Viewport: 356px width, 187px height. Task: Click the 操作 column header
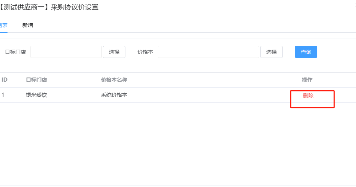pyautogui.click(x=307, y=80)
